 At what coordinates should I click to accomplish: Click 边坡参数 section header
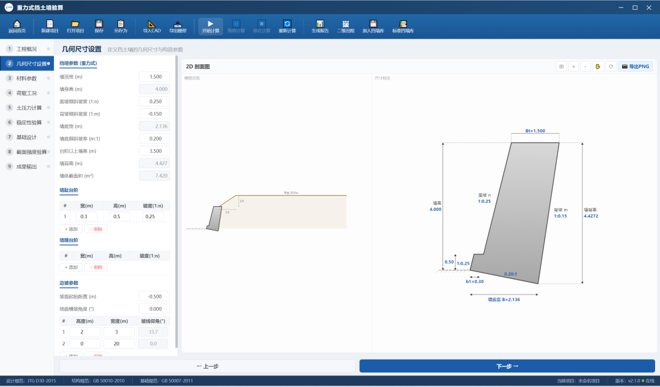click(68, 283)
